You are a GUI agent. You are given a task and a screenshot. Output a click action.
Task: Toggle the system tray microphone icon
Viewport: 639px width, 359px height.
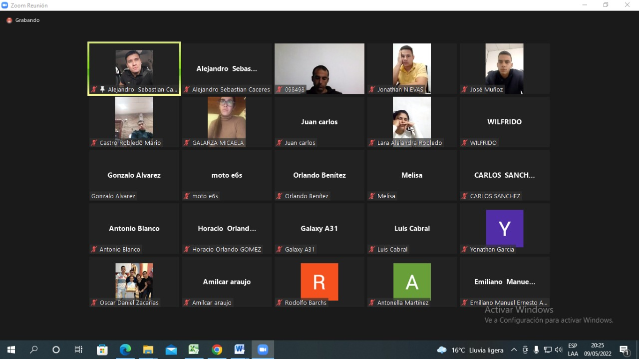coord(536,350)
